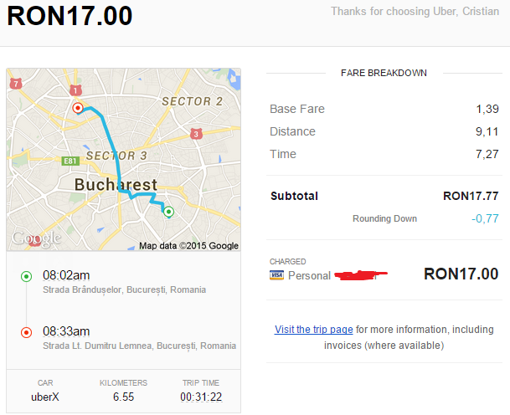The image size is (510, 415).
Task: Click the E81 road shield on map
Action: 70,161
